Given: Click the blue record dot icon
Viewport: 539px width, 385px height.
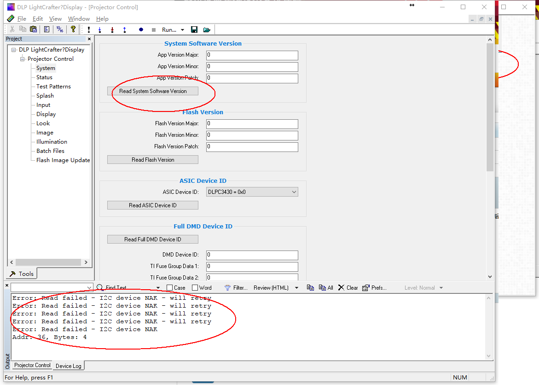Looking at the screenshot, I should tap(141, 29).
